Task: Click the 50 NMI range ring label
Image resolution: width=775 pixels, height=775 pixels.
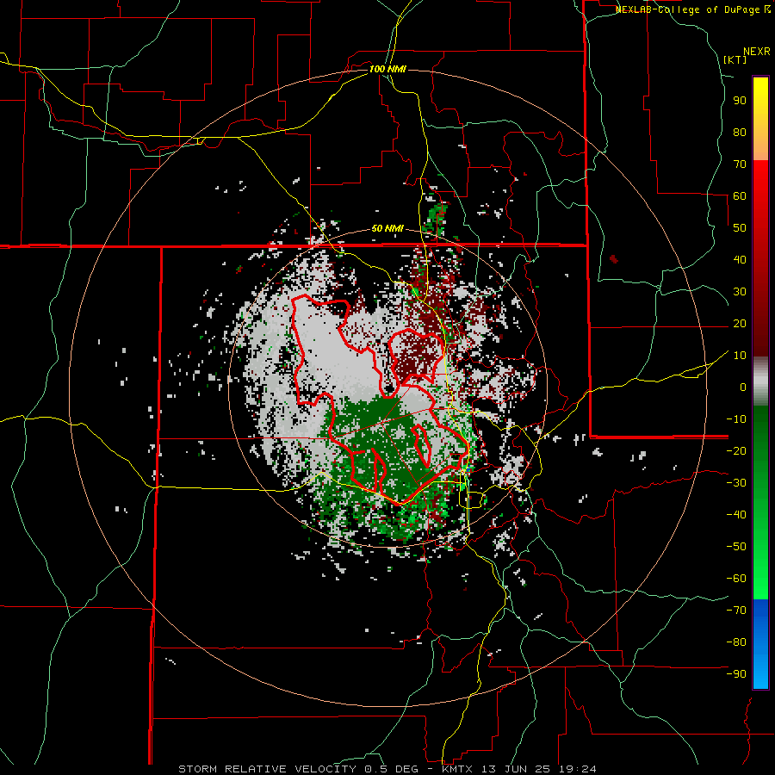Action: pyautogui.click(x=387, y=228)
